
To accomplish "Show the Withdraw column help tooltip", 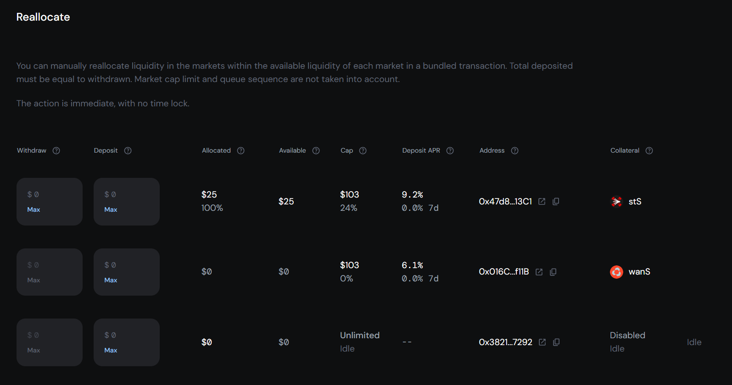I will pos(56,150).
